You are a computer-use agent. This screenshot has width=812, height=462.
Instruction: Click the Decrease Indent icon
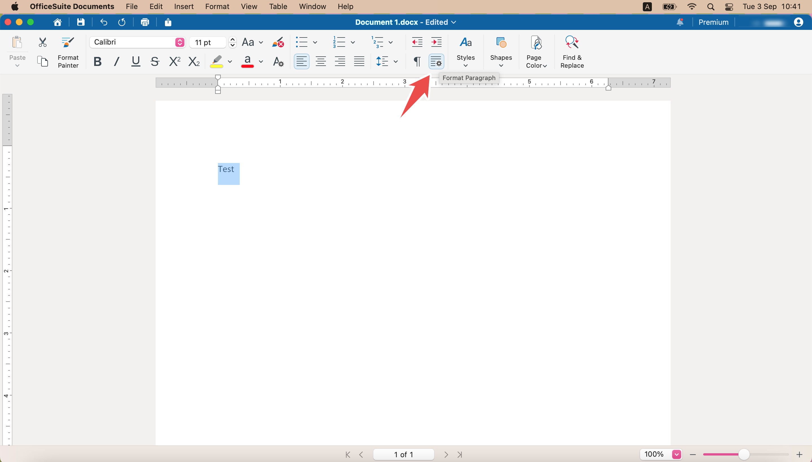click(x=417, y=42)
